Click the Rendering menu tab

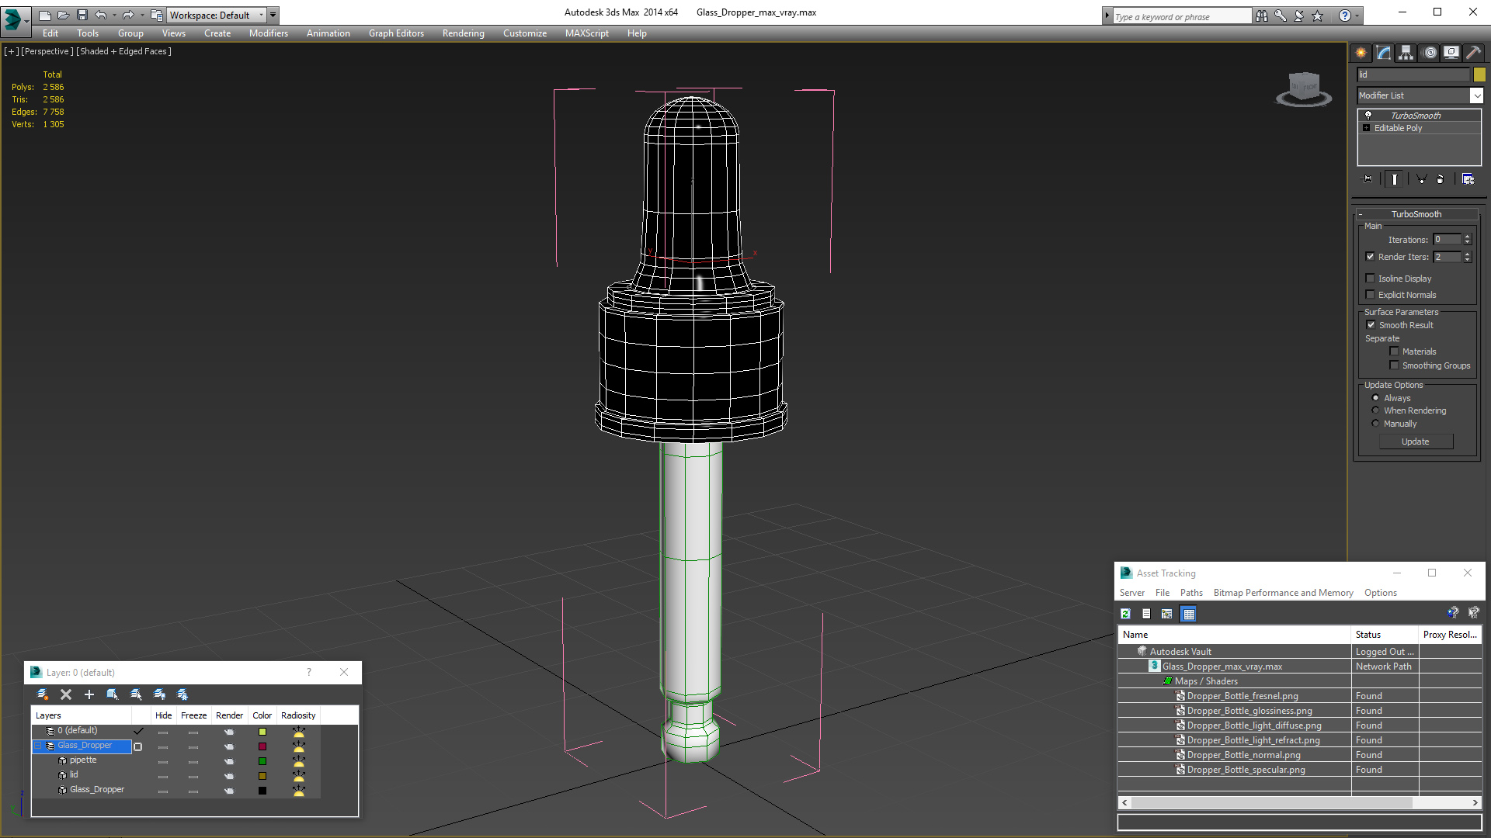point(464,33)
